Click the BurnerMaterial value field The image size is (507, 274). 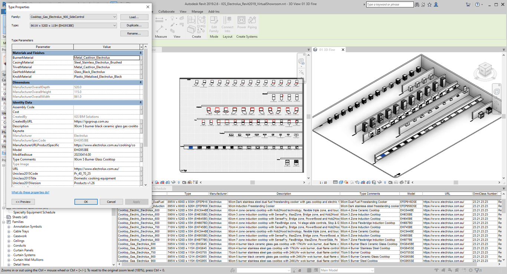pos(107,58)
